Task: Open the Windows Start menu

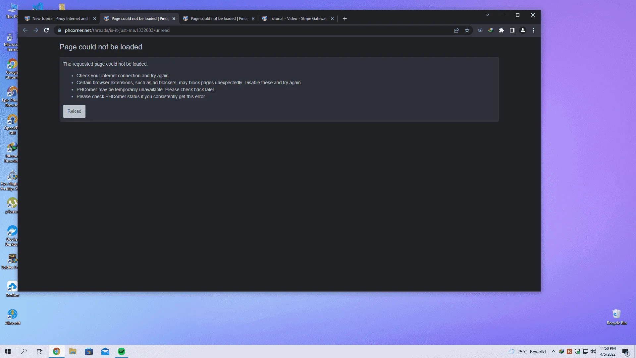Action: click(8, 351)
